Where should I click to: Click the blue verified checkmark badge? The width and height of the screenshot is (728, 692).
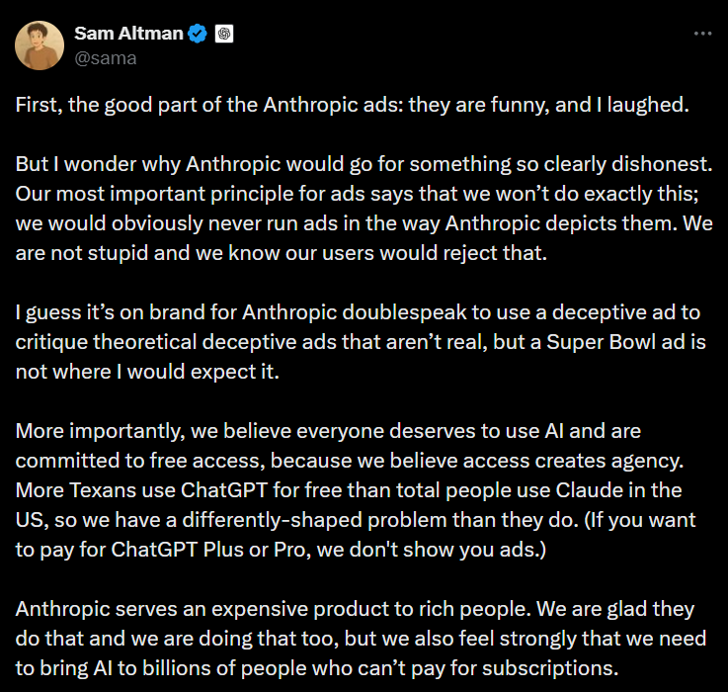point(198,34)
